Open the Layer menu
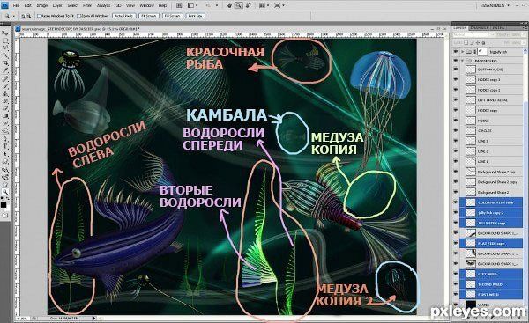Image resolution: width=529 pixels, height=323 pixels. [57, 6]
